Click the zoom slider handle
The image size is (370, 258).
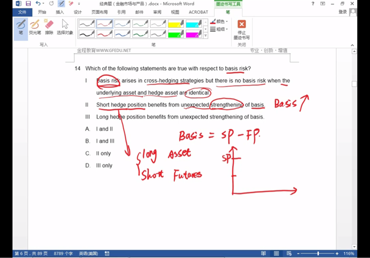point(318,253)
